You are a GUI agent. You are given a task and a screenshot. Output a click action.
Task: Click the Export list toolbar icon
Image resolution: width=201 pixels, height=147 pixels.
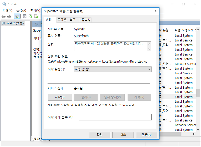point(36,17)
